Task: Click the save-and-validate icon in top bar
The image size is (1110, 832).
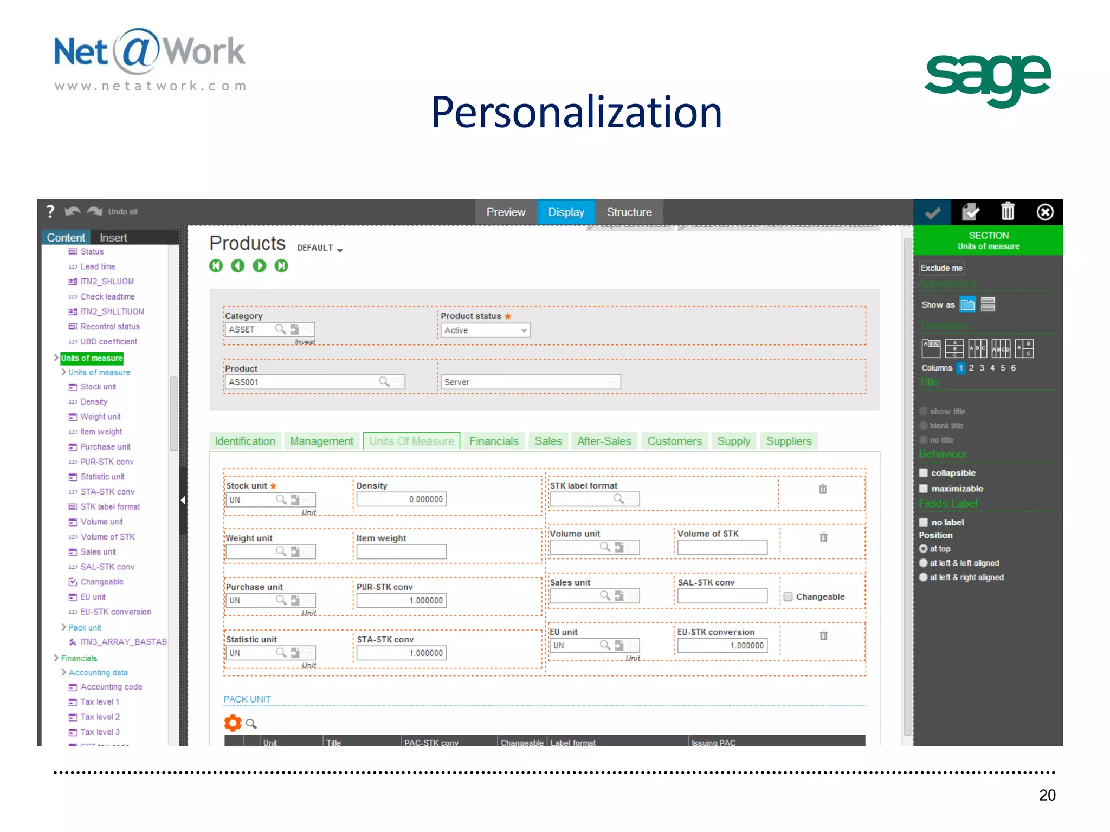Action: pyautogui.click(x=970, y=212)
